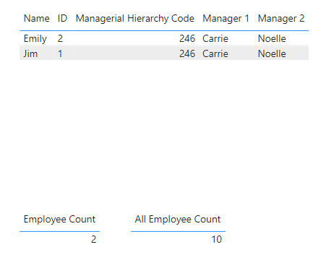Select hierarchy code 246 in Emily's row

(187, 38)
